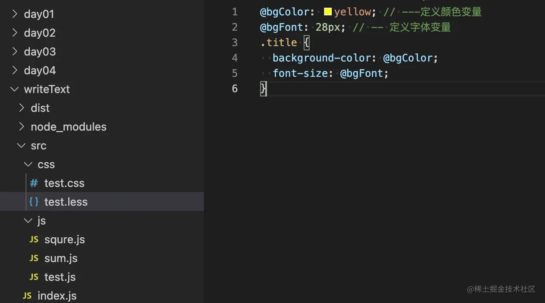Screen dimensions: 545x303
Task: Select test.less in the explorer
Action: point(66,202)
